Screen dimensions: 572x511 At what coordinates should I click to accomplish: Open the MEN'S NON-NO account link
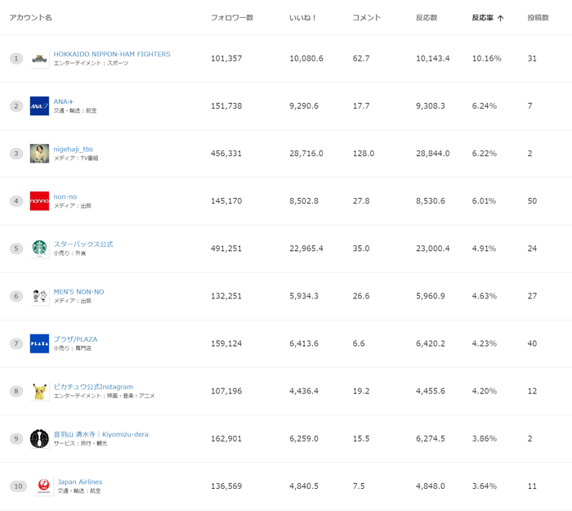pos(78,292)
